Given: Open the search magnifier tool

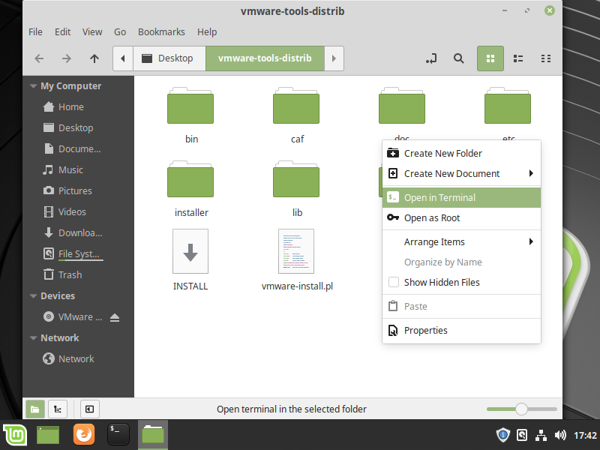Looking at the screenshot, I should [x=458, y=58].
